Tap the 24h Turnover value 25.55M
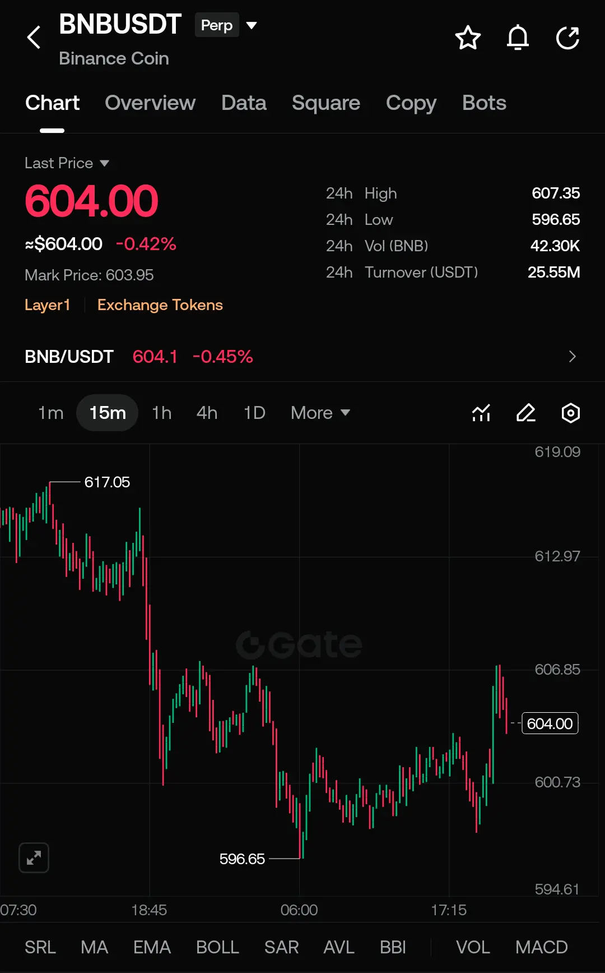605x973 pixels. pos(554,273)
